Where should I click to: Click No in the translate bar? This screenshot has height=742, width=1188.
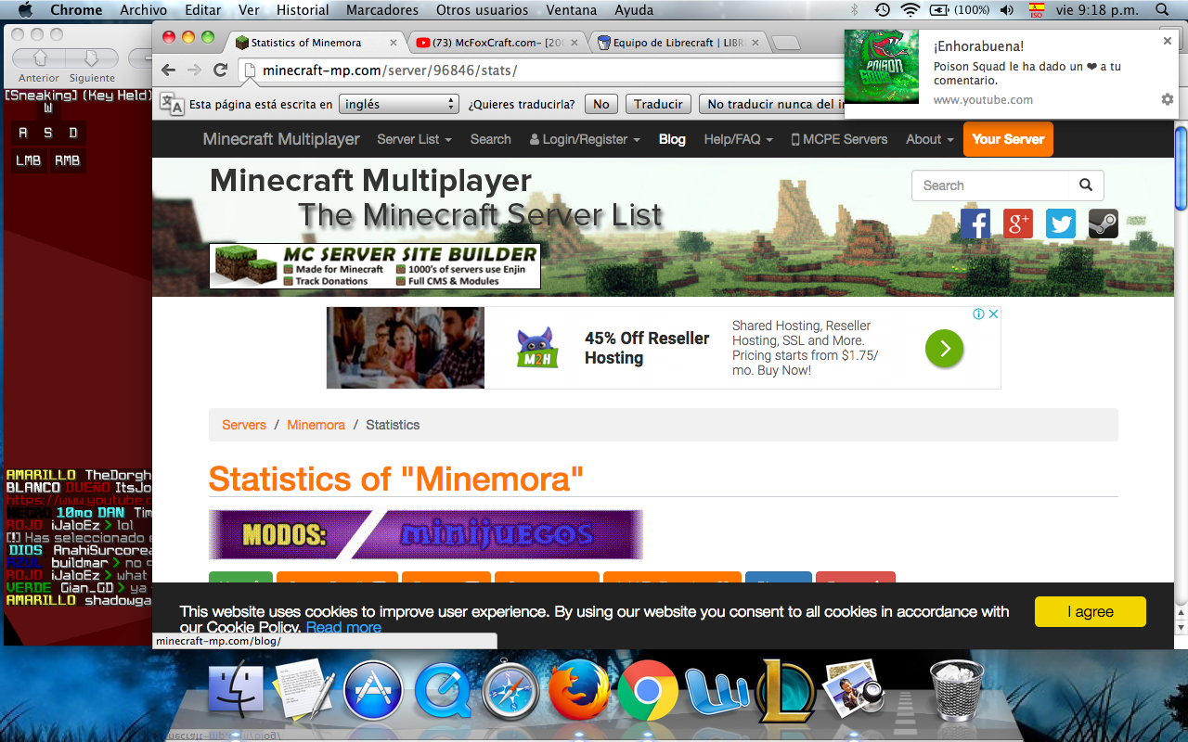point(601,105)
